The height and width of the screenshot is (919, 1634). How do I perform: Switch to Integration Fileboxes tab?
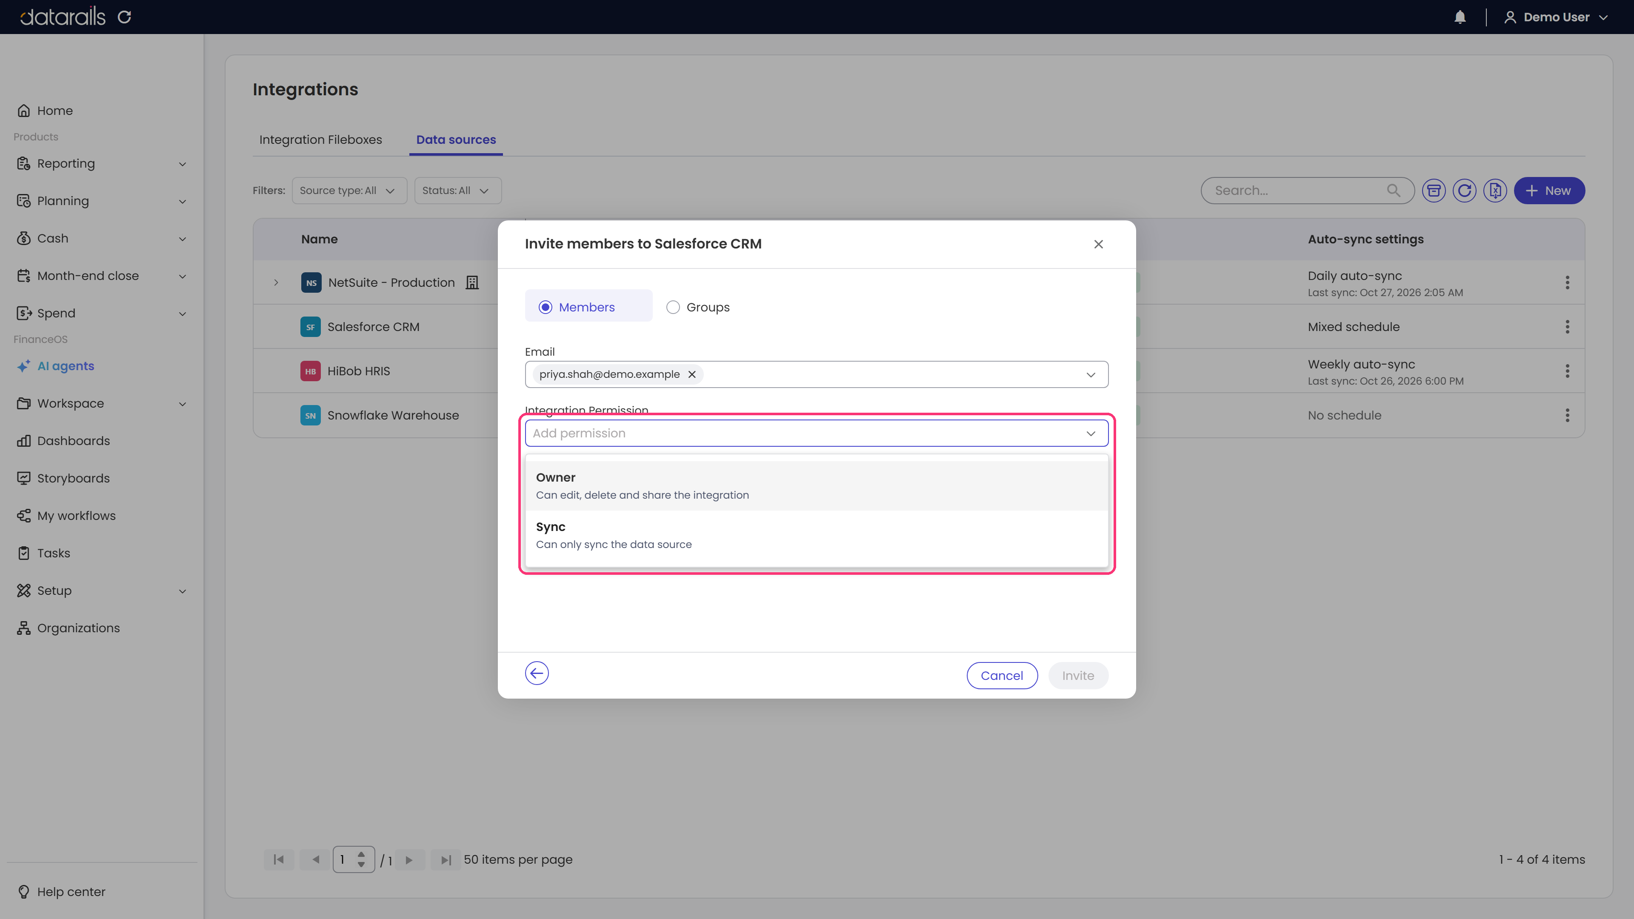[x=320, y=140]
